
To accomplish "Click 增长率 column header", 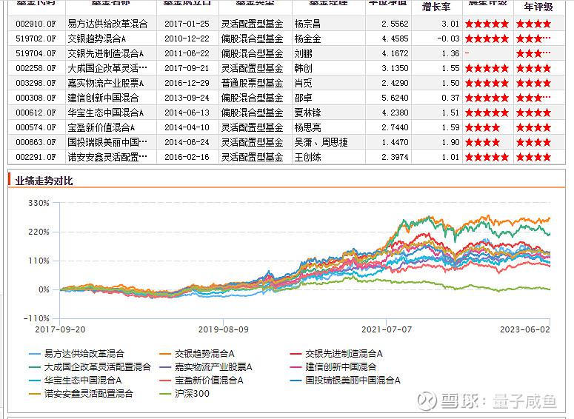I will [x=436, y=7].
